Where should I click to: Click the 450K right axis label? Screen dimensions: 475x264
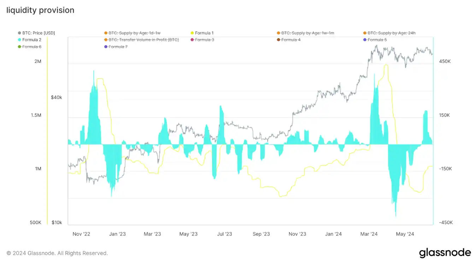[x=445, y=61]
